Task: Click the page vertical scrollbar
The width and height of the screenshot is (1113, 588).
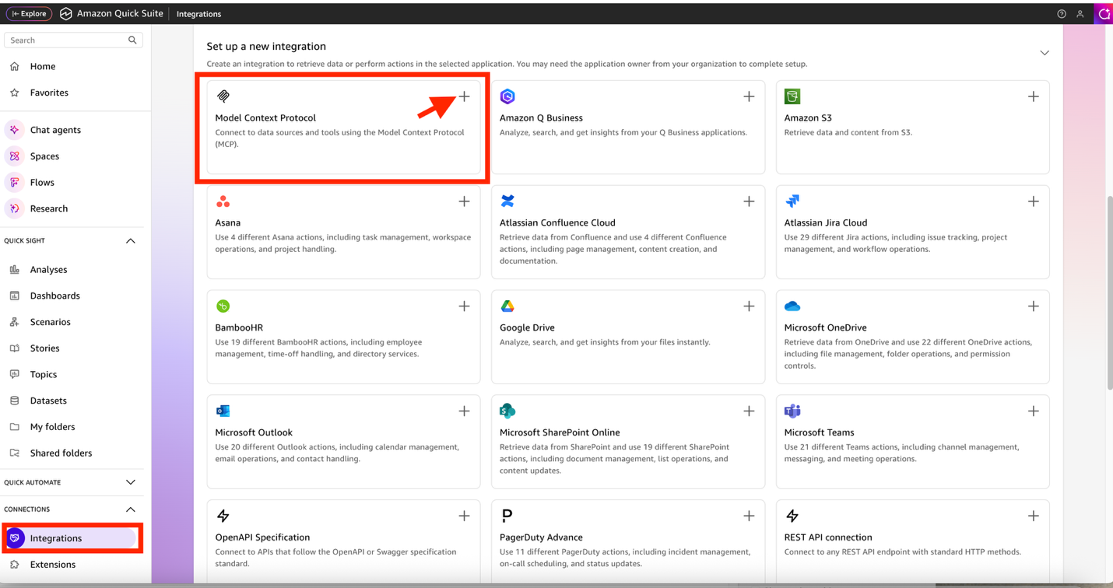Action: (x=1109, y=293)
